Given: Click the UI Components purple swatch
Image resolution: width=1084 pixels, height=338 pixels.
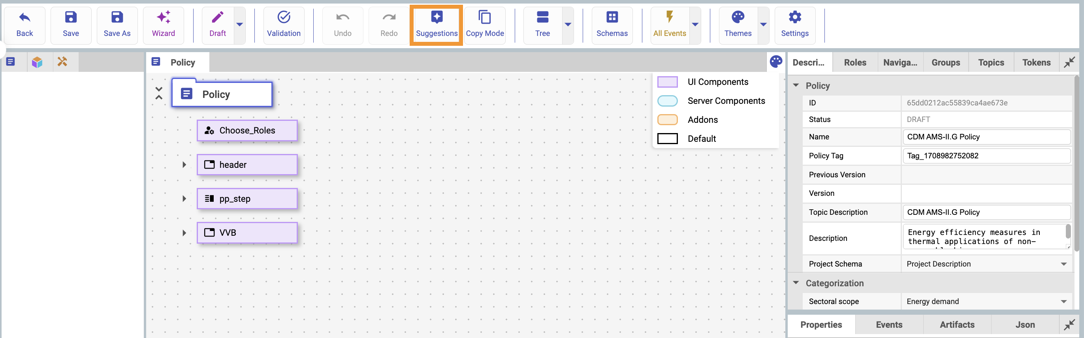Looking at the screenshot, I should click(x=667, y=82).
